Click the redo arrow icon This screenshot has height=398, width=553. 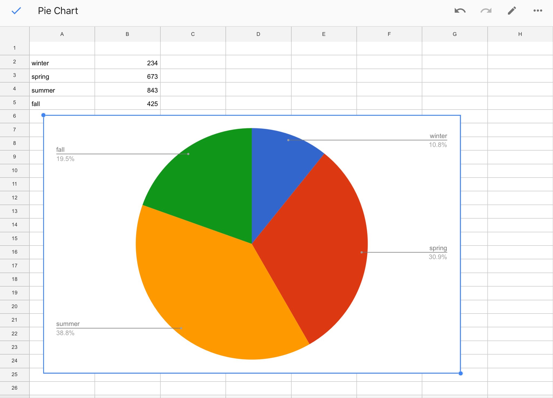pos(486,11)
